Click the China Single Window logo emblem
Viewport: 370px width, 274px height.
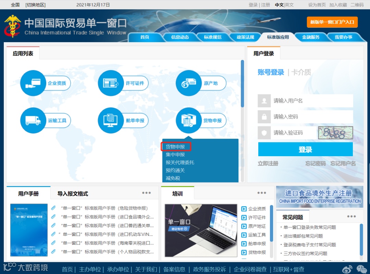tap(12, 26)
